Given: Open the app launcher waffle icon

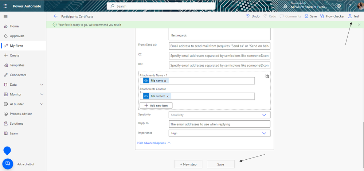Looking at the screenshot, I should coord(5,6).
